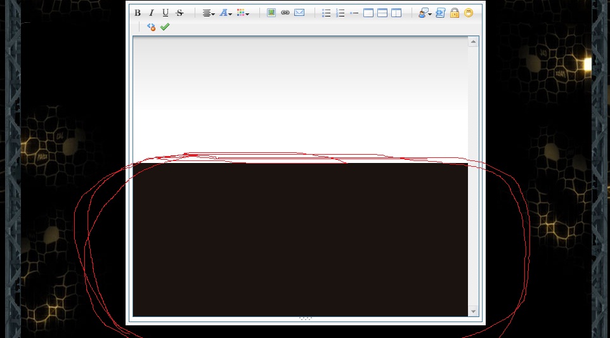This screenshot has height=338, width=610.
Task: Create a numbered list
Action: point(341,13)
